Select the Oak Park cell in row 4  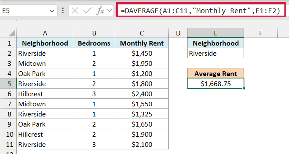click(x=45, y=73)
